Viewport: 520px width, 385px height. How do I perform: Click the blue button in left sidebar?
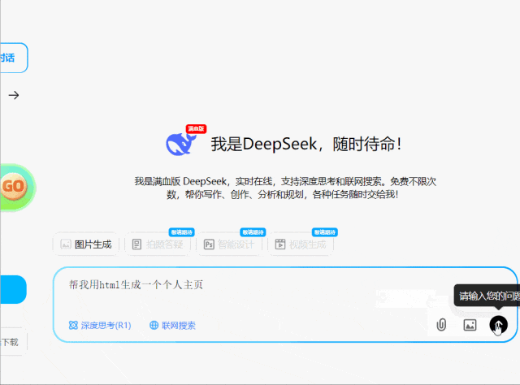pyautogui.click(x=13, y=289)
